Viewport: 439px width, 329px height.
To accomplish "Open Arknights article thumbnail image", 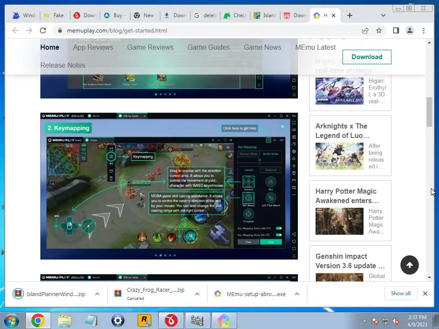I will click(x=340, y=156).
